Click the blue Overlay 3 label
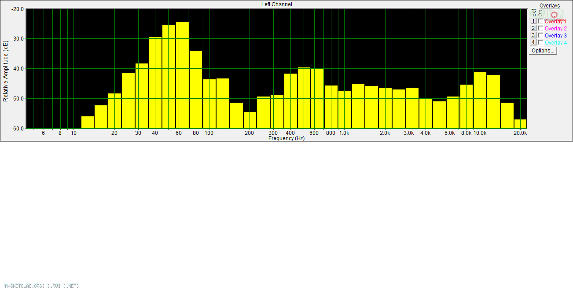Screen dimensions: 573x290 [555, 36]
